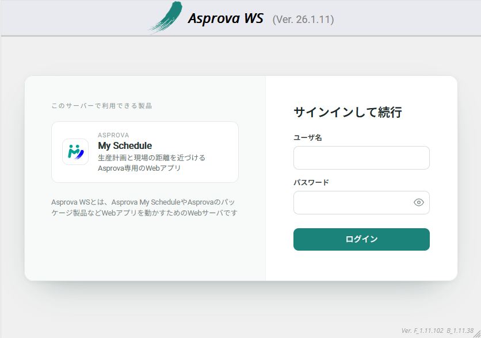
Task: Click the ASPROVA label above My Schedule
Action: (113, 135)
